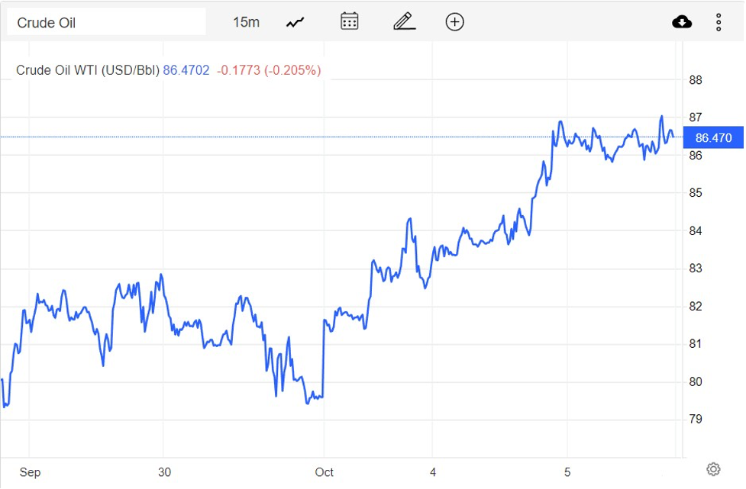
Task: Click the 5 date label on axis
Action: [569, 472]
